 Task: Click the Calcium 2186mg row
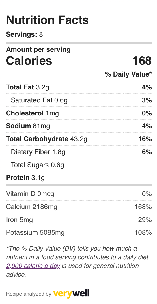point(79,207)
